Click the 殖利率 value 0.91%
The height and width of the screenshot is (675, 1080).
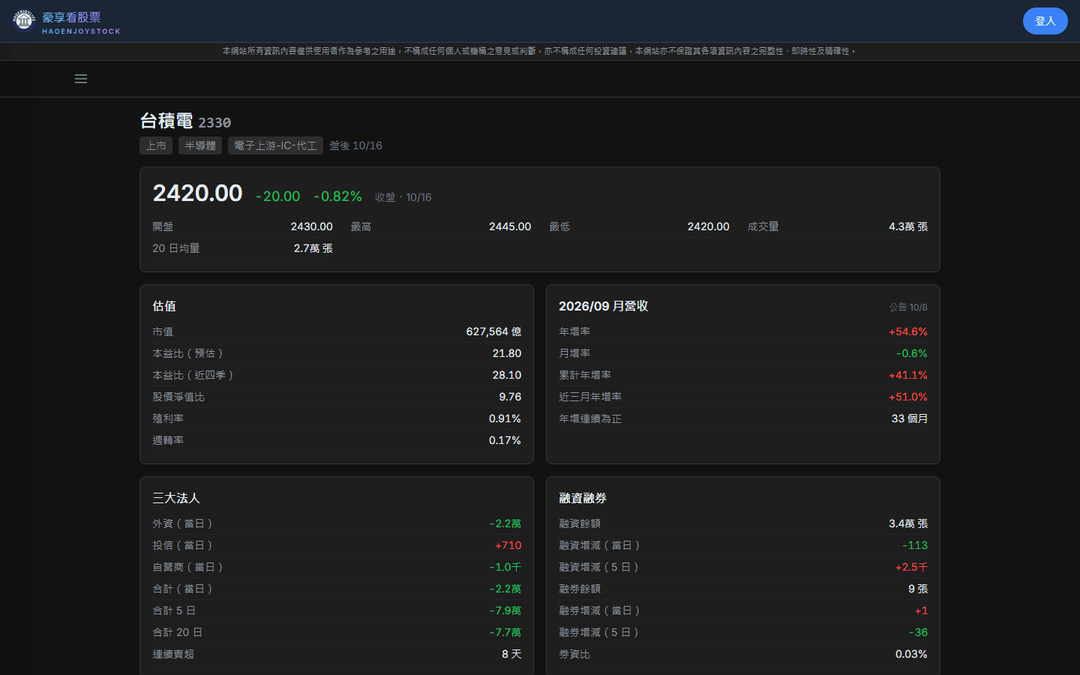(505, 418)
